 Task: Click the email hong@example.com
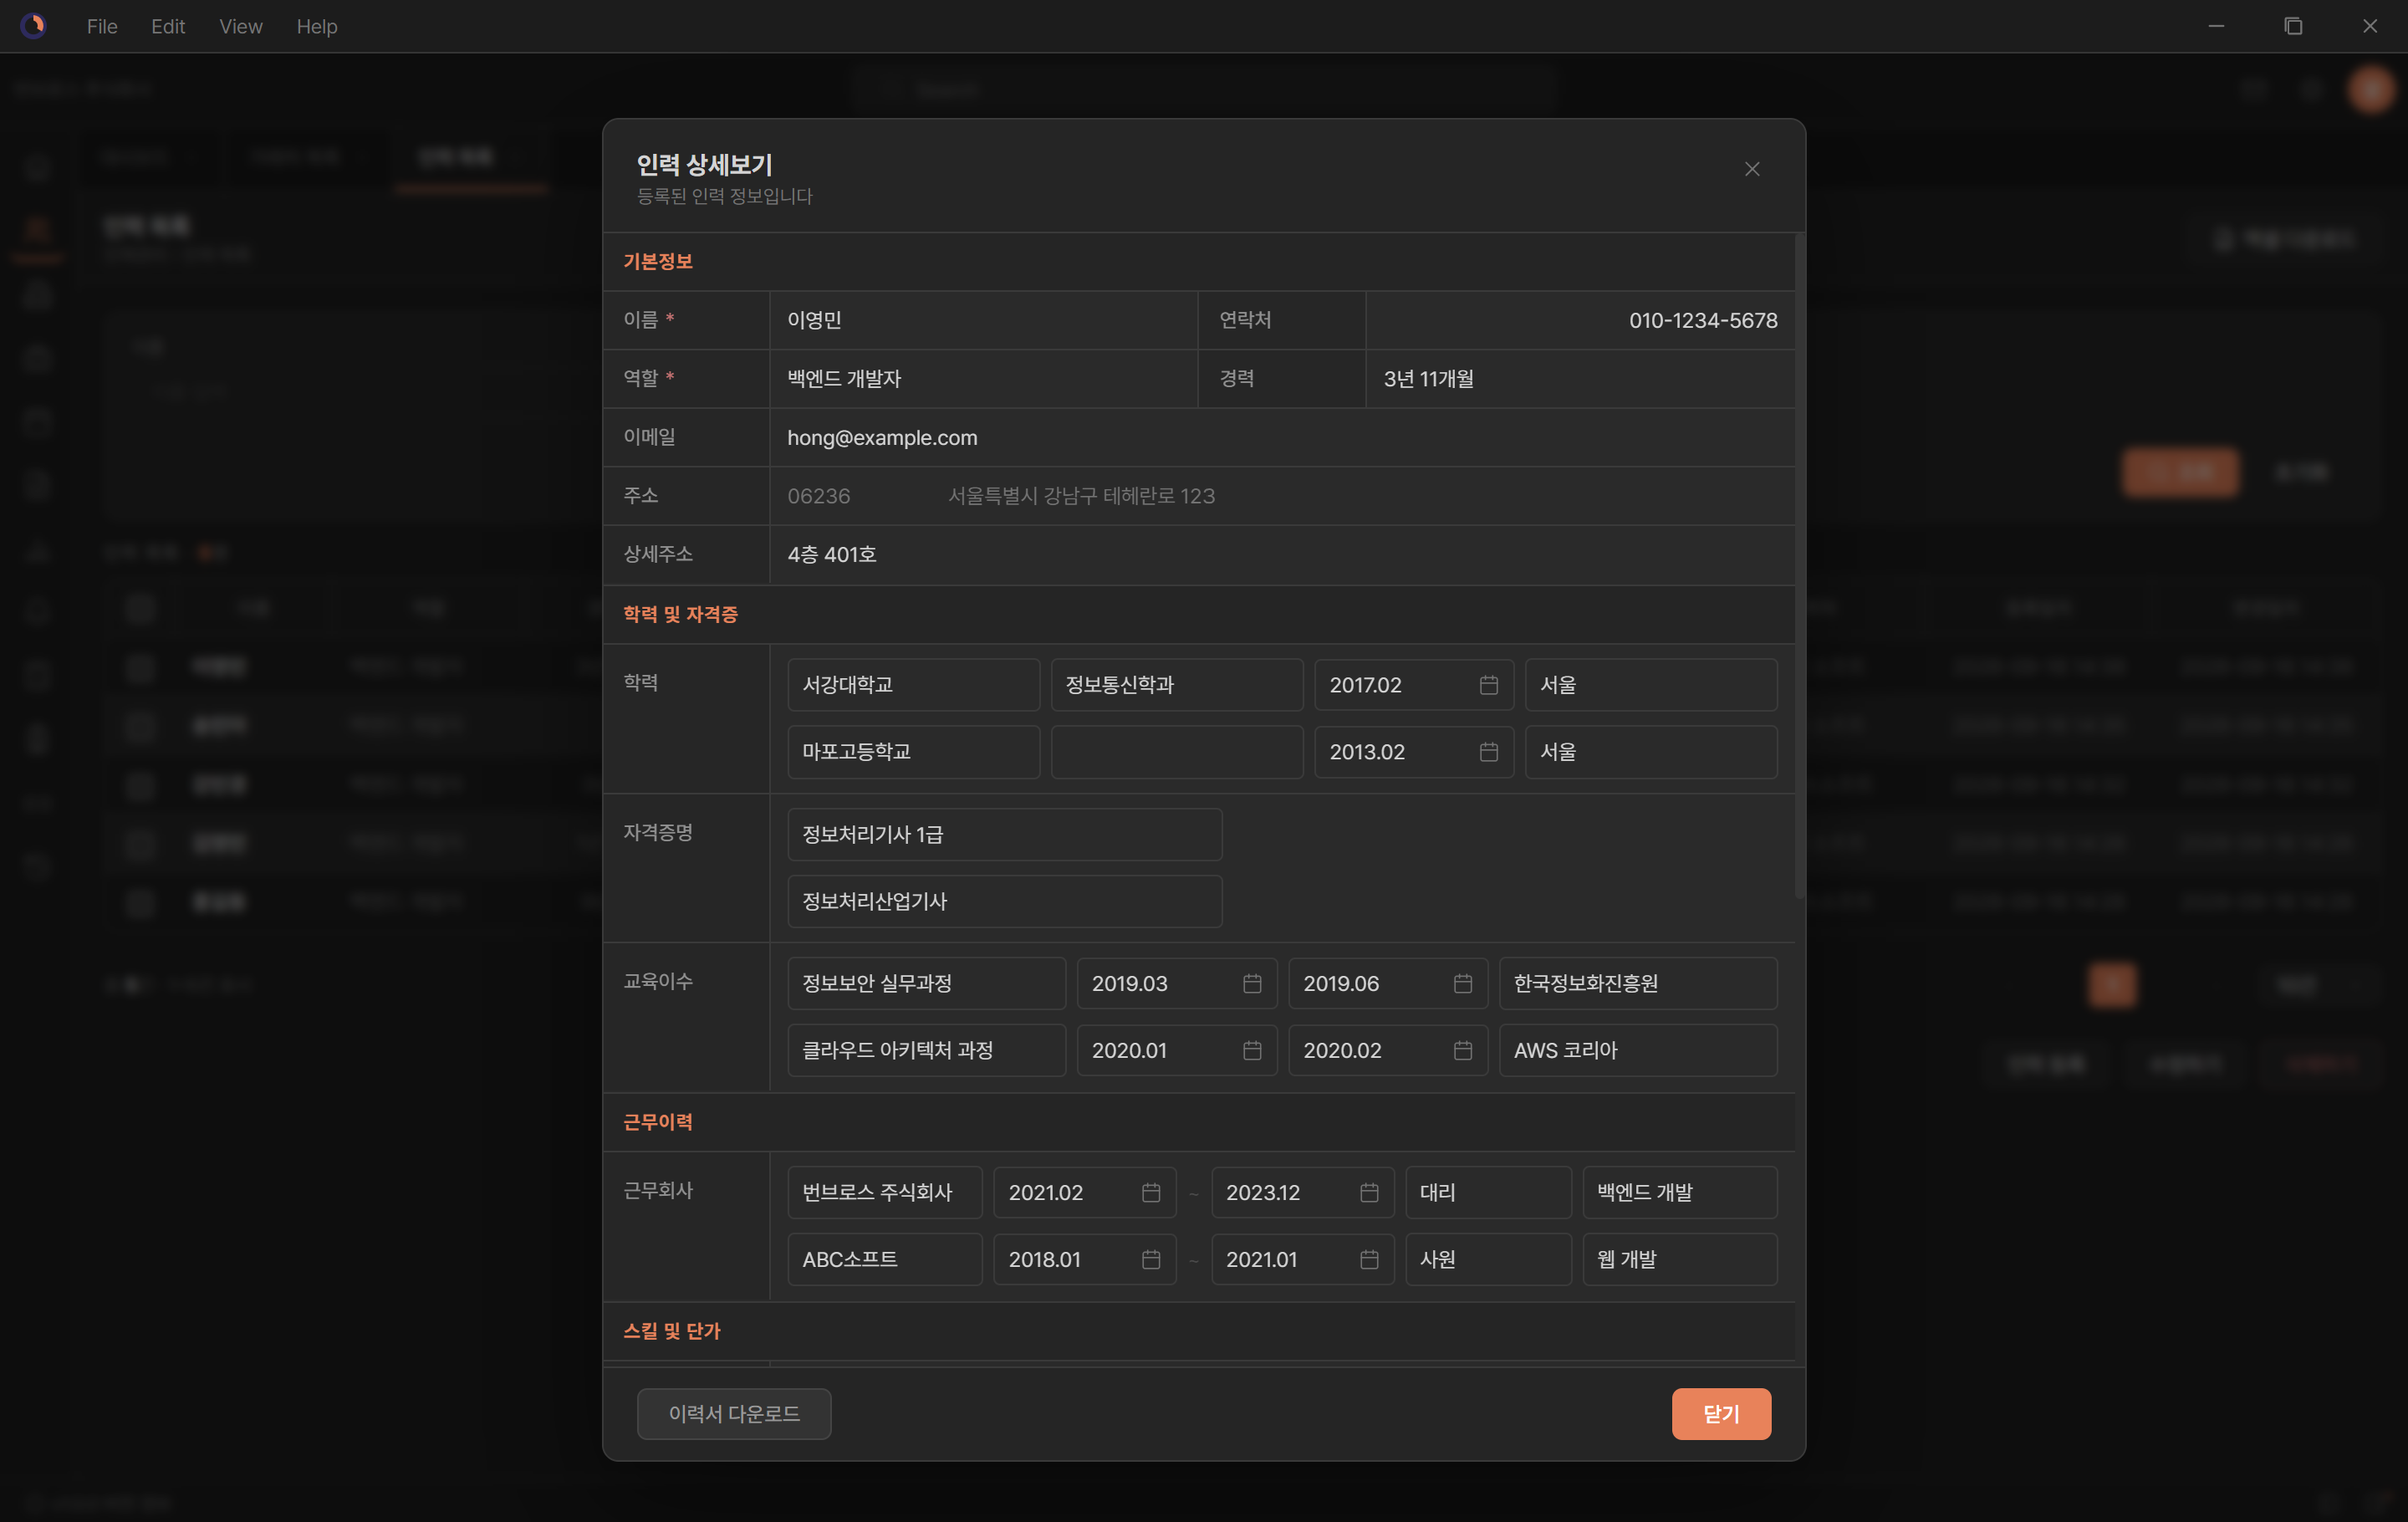tap(881, 438)
